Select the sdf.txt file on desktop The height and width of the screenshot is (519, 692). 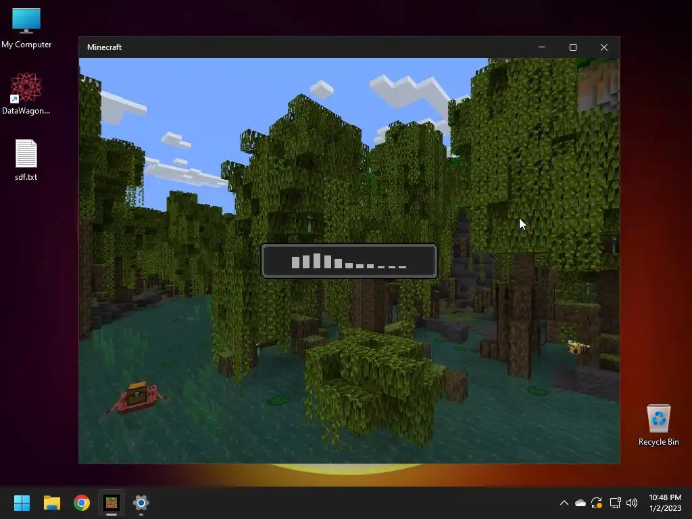(26, 159)
